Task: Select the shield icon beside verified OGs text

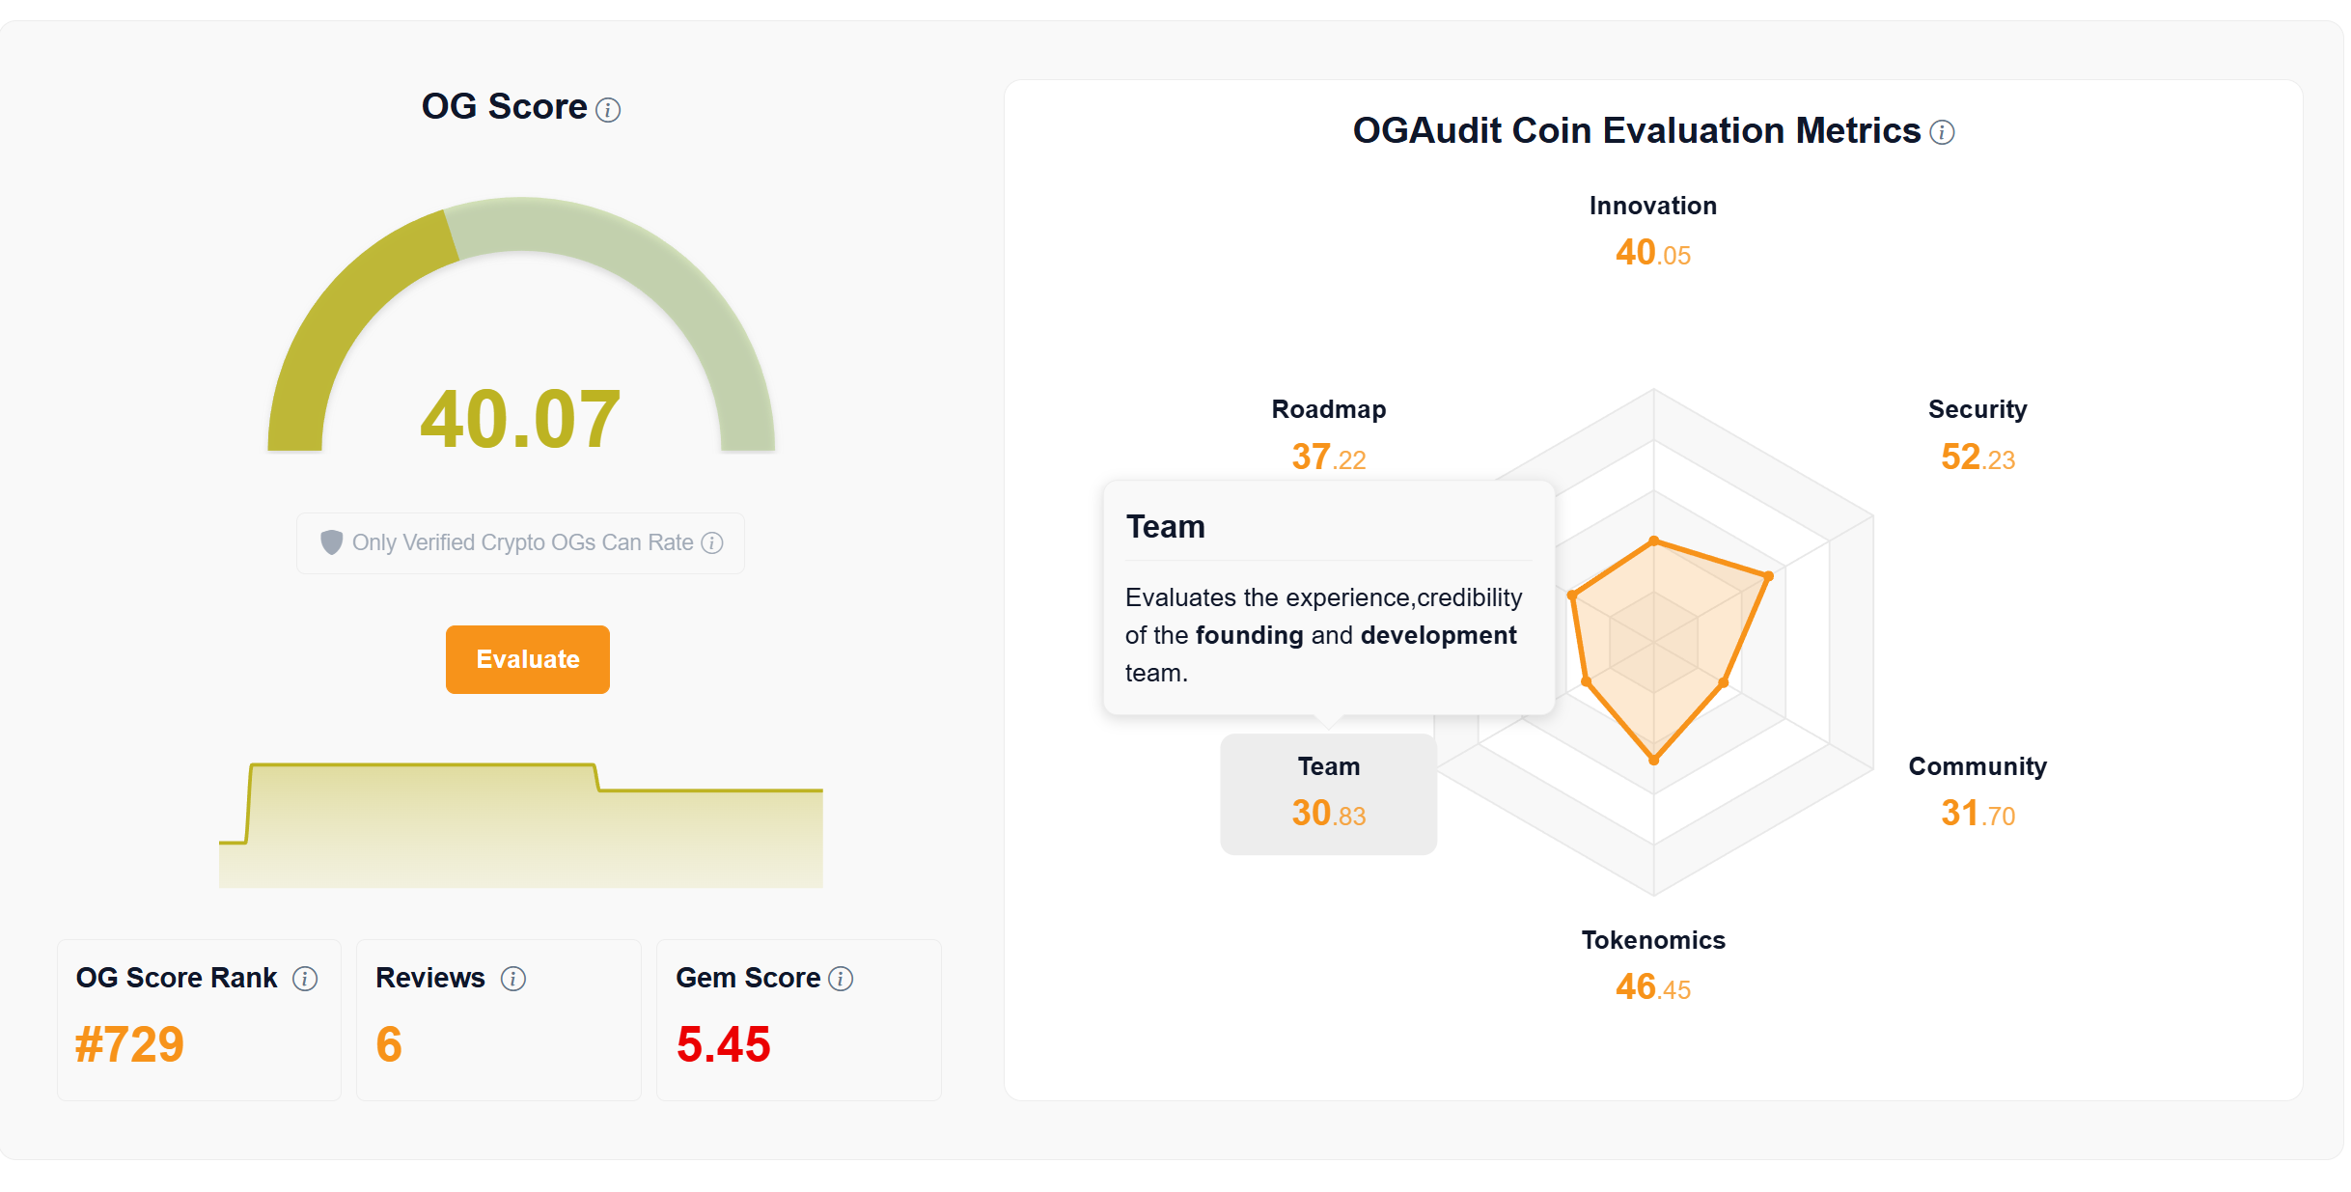Action: (x=331, y=542)
